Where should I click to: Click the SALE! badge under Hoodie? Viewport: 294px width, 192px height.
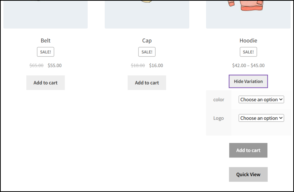point(248,52)
